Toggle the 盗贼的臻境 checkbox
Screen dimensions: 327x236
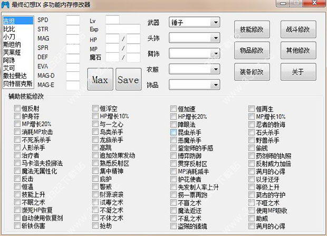[x=174, y=226]
